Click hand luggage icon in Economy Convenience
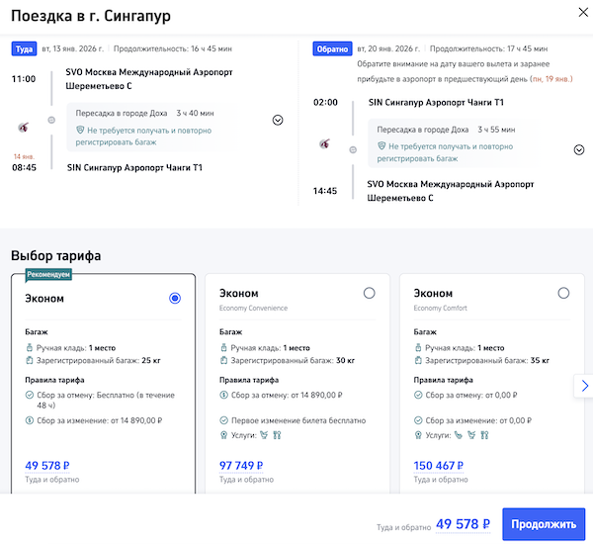Screen dimensions: 593x544 (223, 348)
